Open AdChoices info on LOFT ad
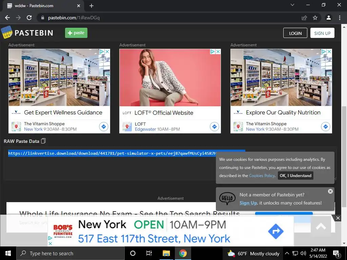The width and height of the screenshot is (347, 260). tap(212, 51)
